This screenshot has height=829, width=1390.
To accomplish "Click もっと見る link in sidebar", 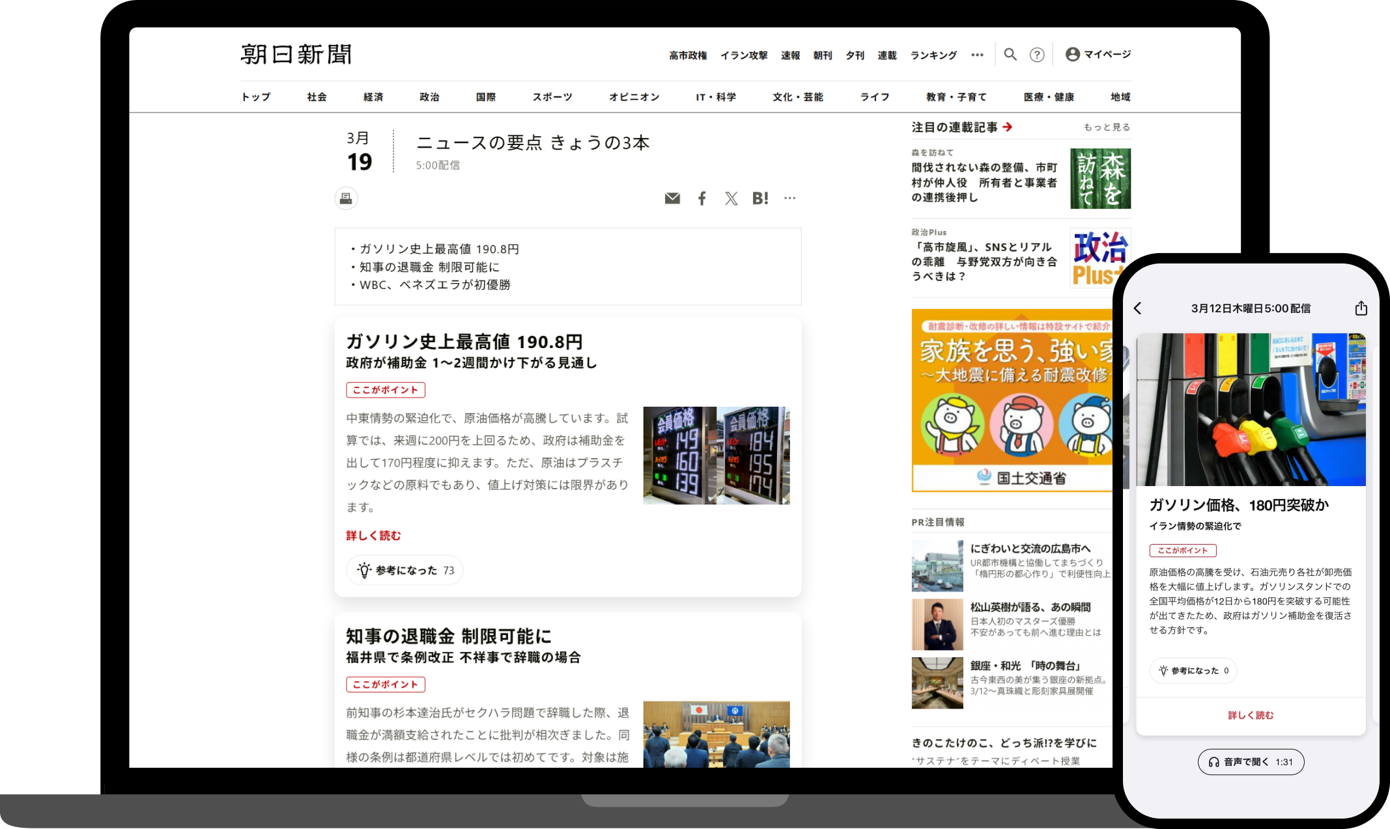I will 1107,127.
